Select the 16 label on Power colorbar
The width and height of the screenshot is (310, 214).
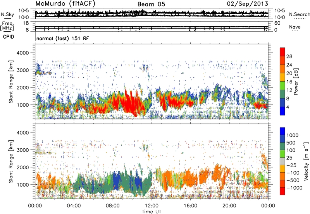(289, 82)
